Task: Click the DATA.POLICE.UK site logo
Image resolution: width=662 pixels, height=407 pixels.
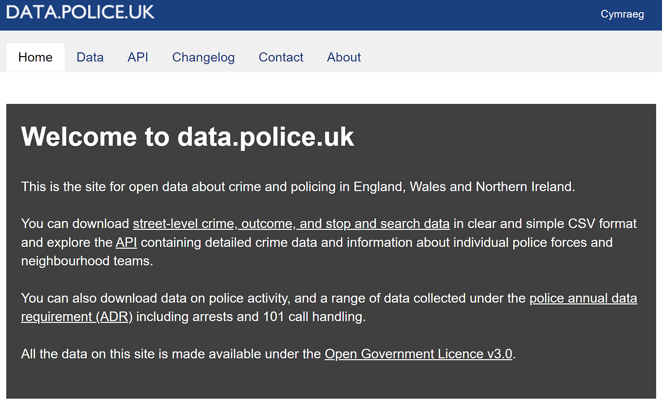Action: tap(80, 11)
